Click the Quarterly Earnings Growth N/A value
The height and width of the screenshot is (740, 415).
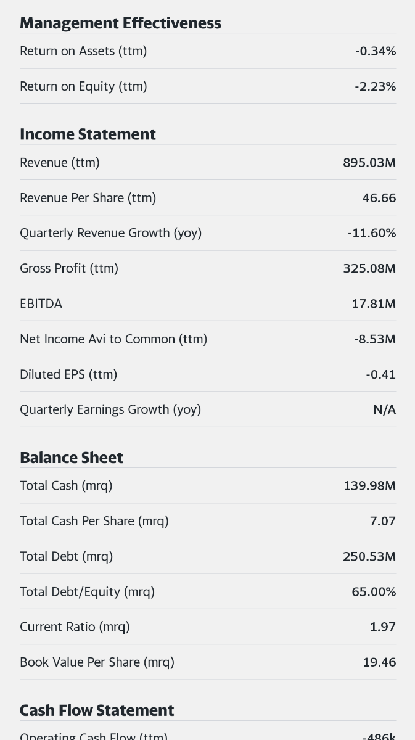tap(384, 409)
